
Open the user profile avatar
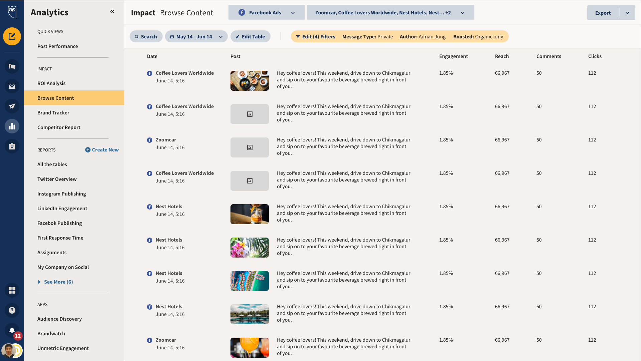[x=9, y=350]
